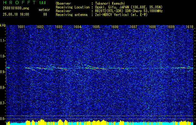Click the Receiving Location label

(x=73, y=7)
